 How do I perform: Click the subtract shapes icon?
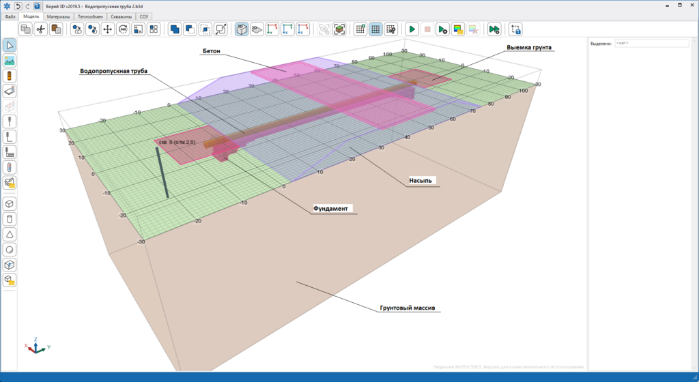(190, 29)
